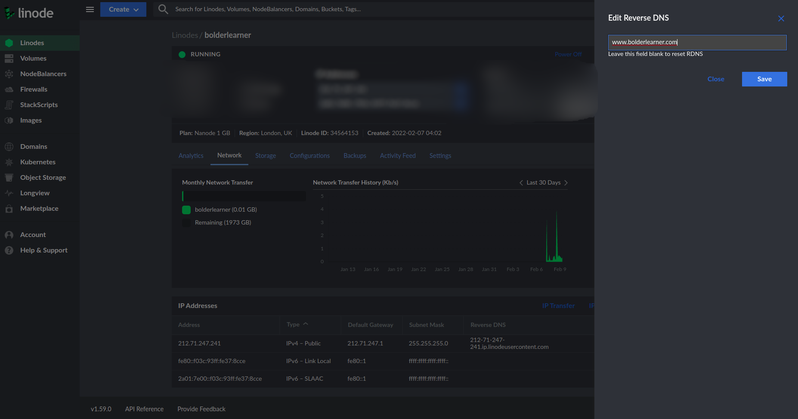Select IP address 212.71.247.241

[199, 343]
